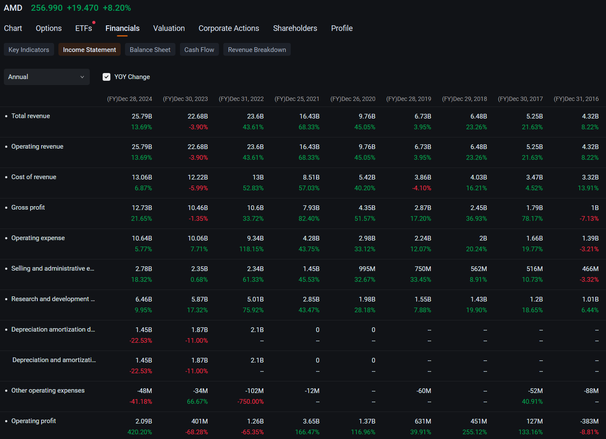Select 2017 other operating expenses -52M
606x439 pixels.
point(535,391)
